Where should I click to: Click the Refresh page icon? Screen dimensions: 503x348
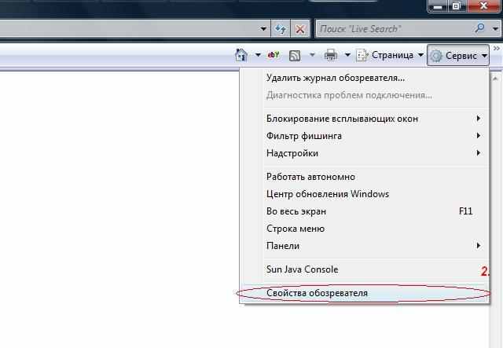click(281, 29)
